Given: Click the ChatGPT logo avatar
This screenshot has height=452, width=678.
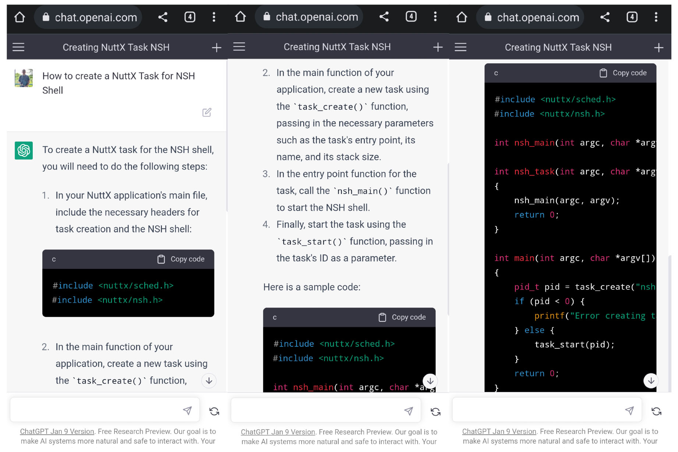Looking at the screenshot, I should [24, 150].
